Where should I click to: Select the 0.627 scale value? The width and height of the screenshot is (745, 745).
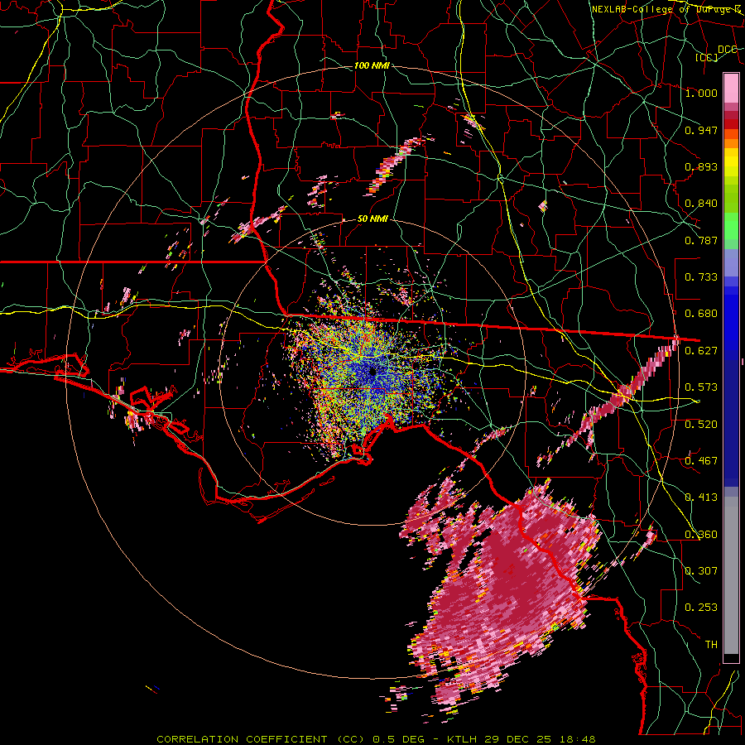[701, 351]
